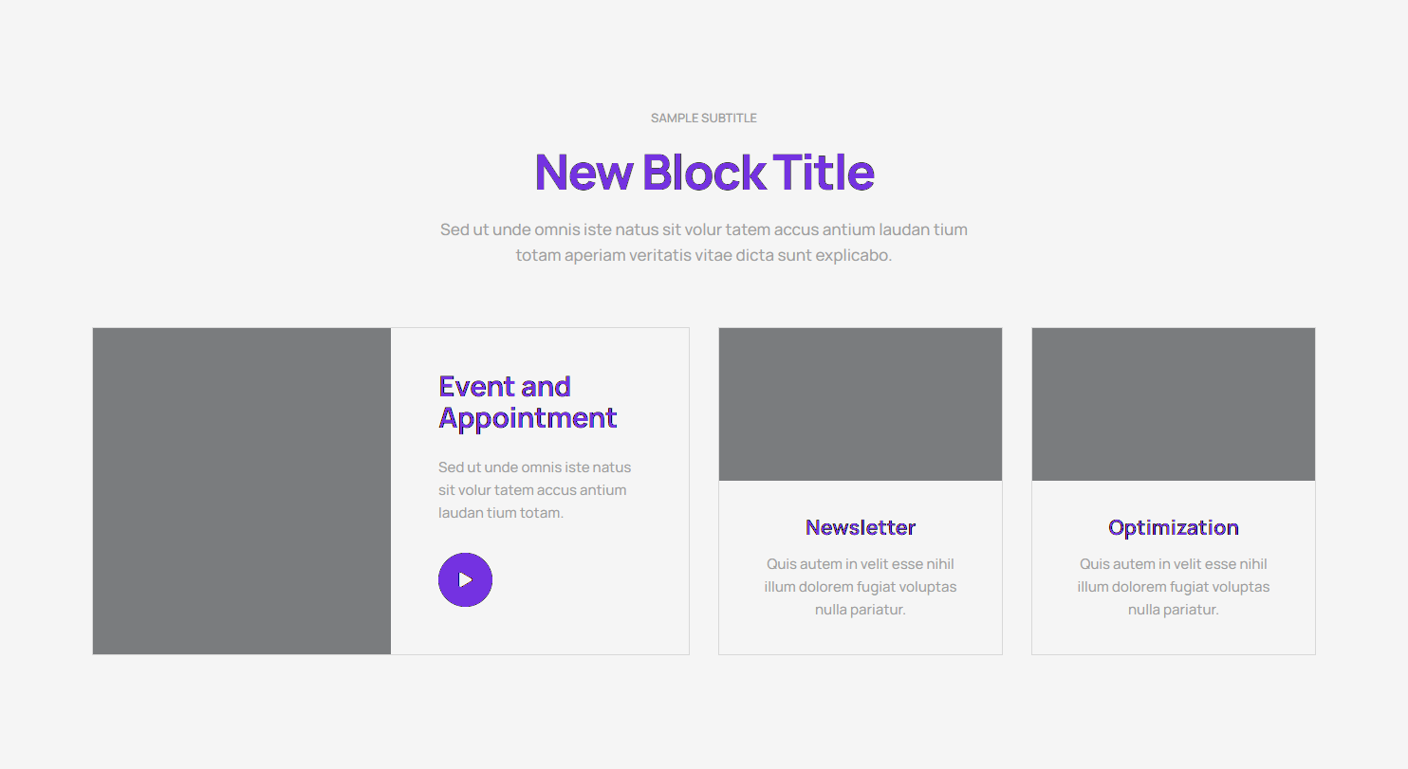The image size is (1408, 769).
Task: Click the word "New" in the main title
Action: [584, 173]
